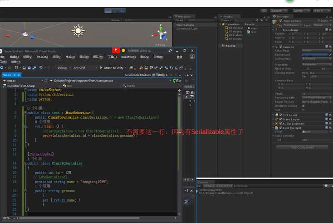Open Transform component gear settings icon
Viewport: 333px width, 223px height.
[x=330, y=30]
